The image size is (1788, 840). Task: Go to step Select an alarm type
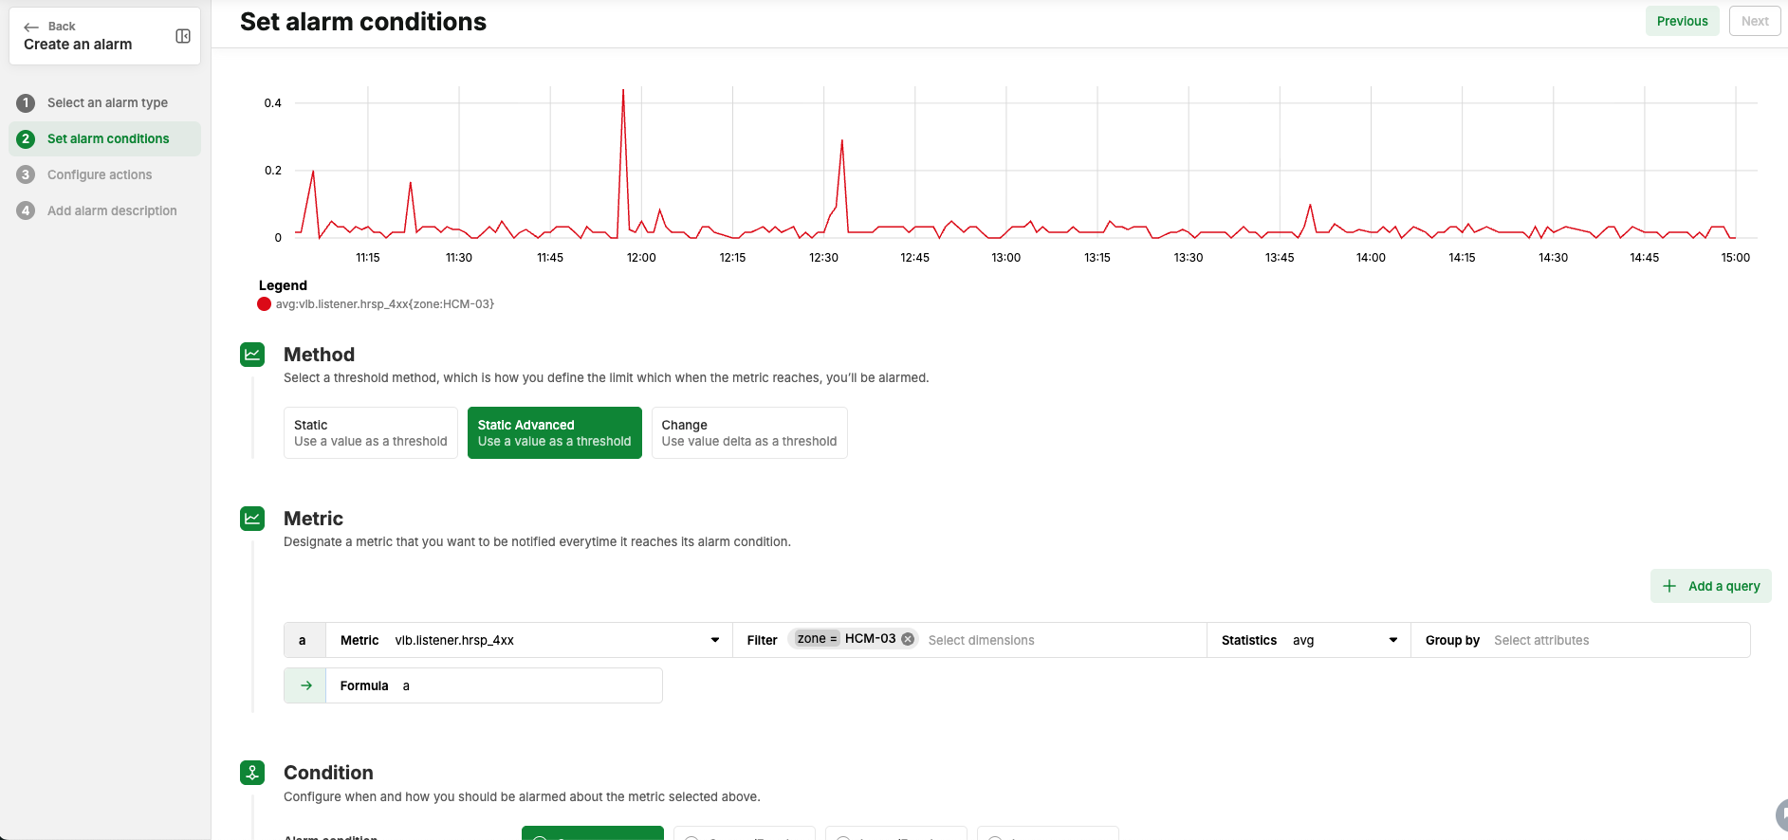click(x=105, y=102)
